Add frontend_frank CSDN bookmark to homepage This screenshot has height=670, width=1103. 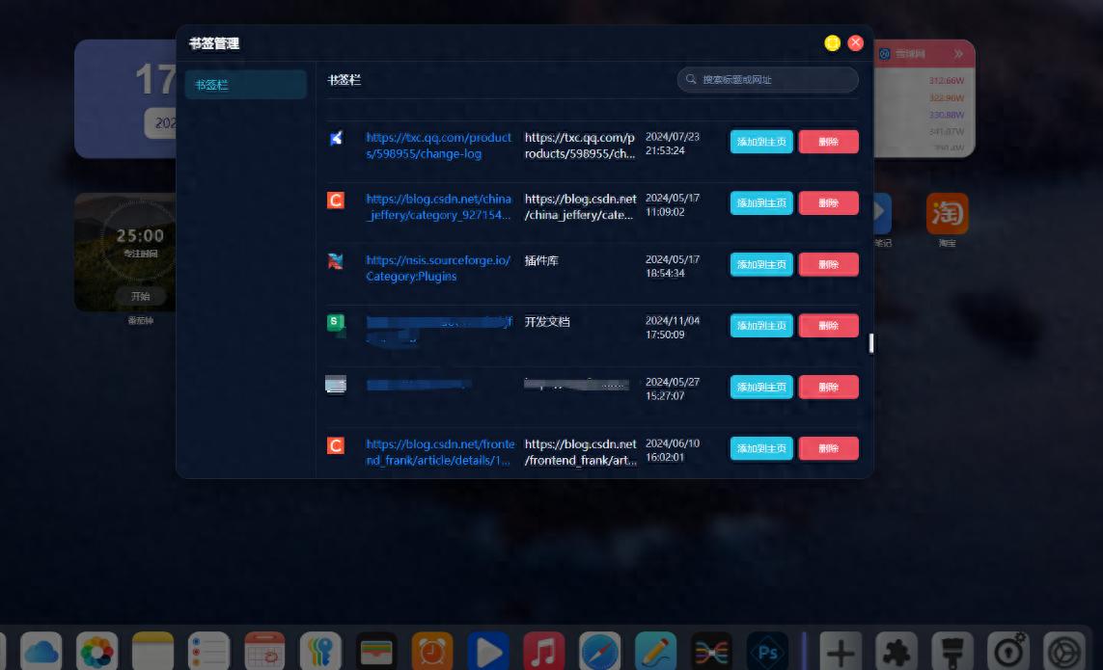(x=761, y=448)
